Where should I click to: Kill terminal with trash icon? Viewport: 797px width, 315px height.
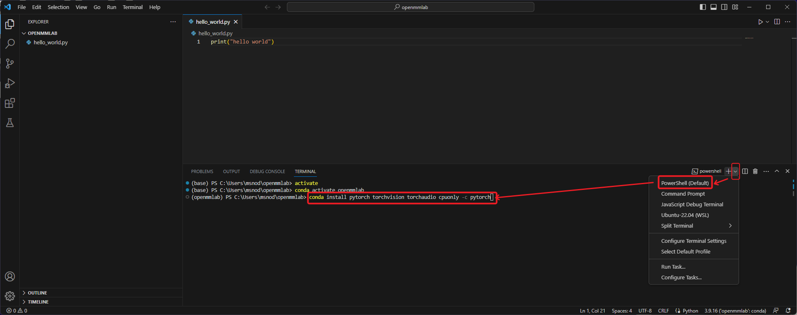tap(755, 171)
